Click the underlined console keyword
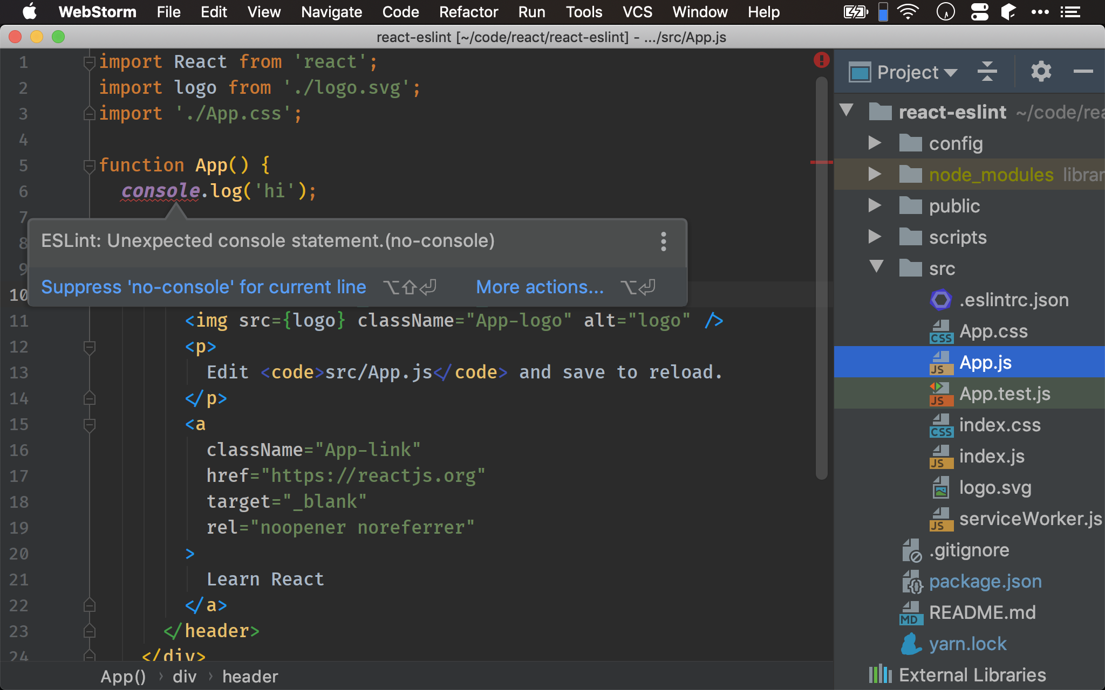 coord(160,191)
